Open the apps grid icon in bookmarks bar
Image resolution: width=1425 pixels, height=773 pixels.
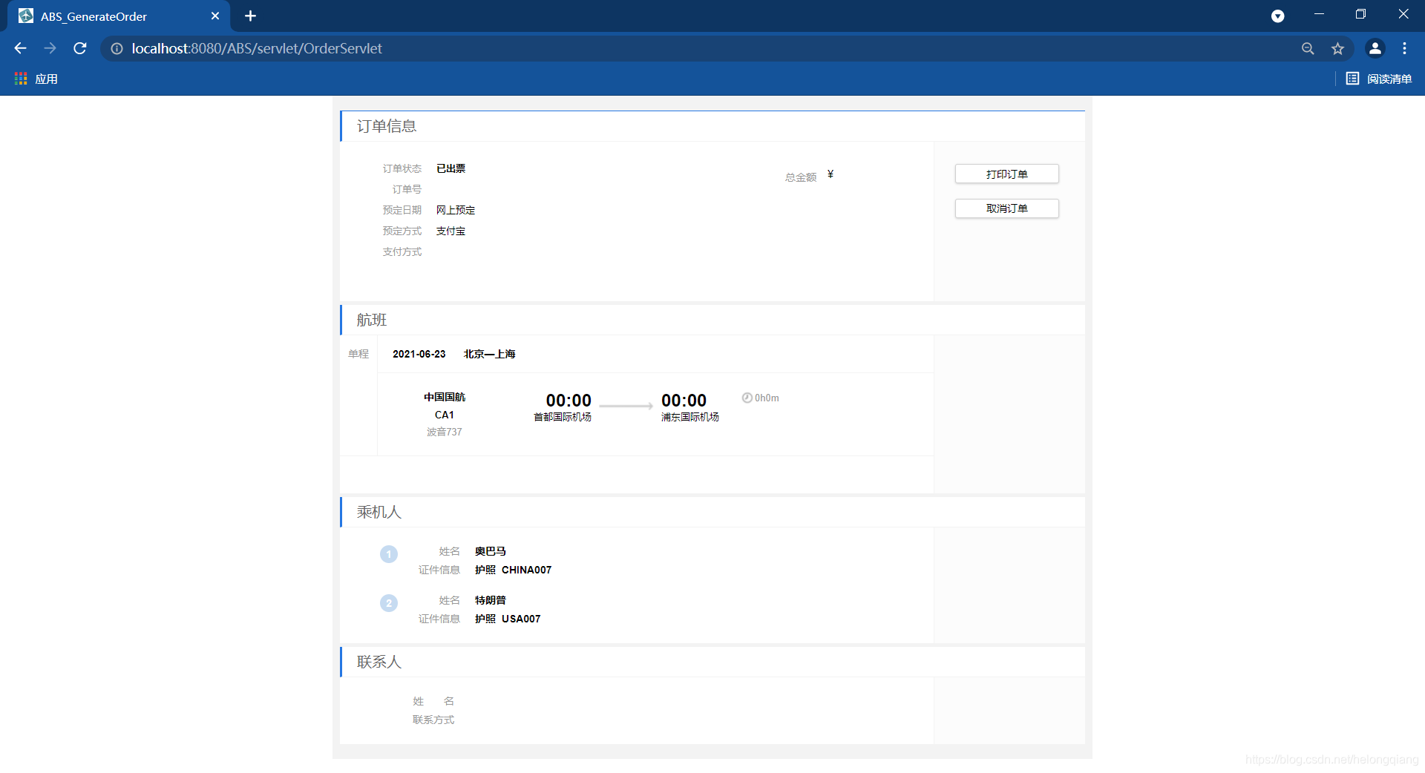pos(21,79)
